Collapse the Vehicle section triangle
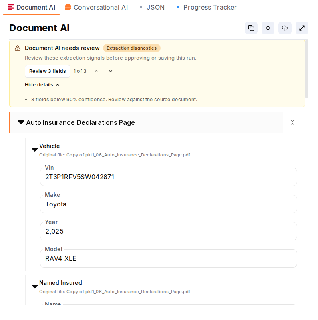This screenshot has height=320, width=318. pos(35,150)
